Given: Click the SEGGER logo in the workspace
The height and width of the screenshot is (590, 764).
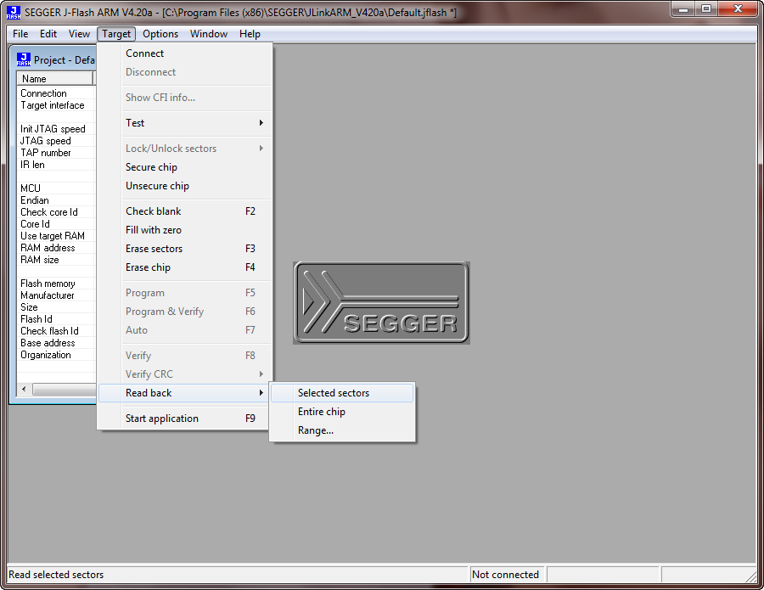Looking at the screenshot, I should 381,303.
